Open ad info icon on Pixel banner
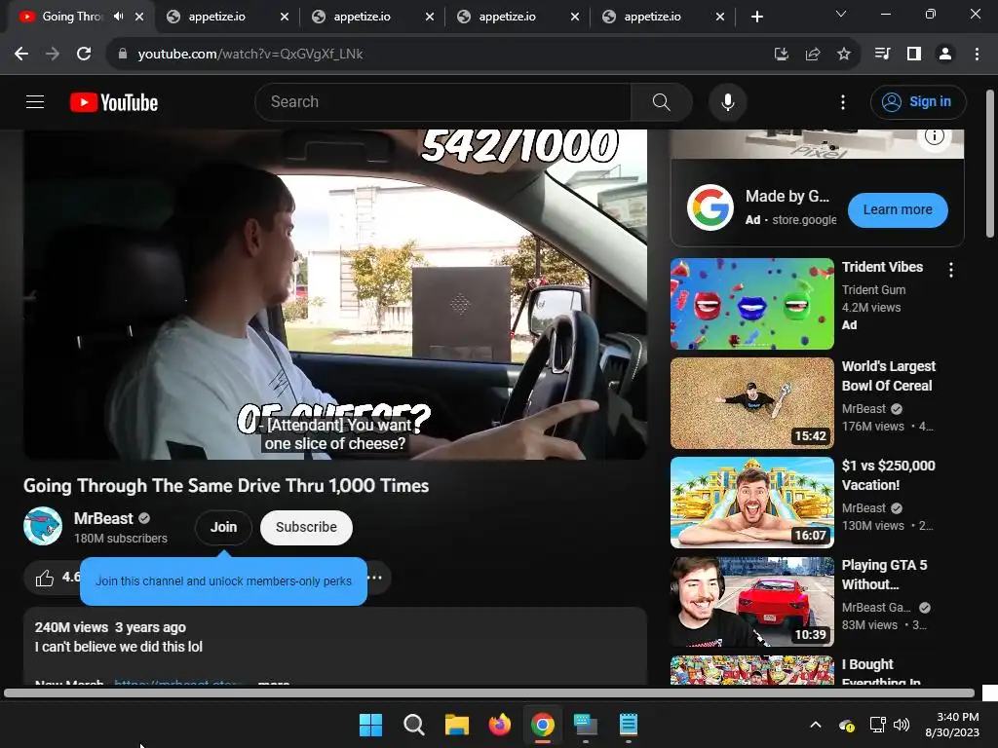This screenshot has height=748, width=998. tap(934, 136)
